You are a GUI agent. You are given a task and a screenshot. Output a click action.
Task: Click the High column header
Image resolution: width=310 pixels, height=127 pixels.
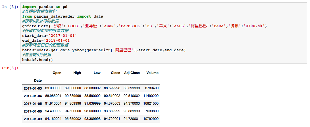(77, 73)
